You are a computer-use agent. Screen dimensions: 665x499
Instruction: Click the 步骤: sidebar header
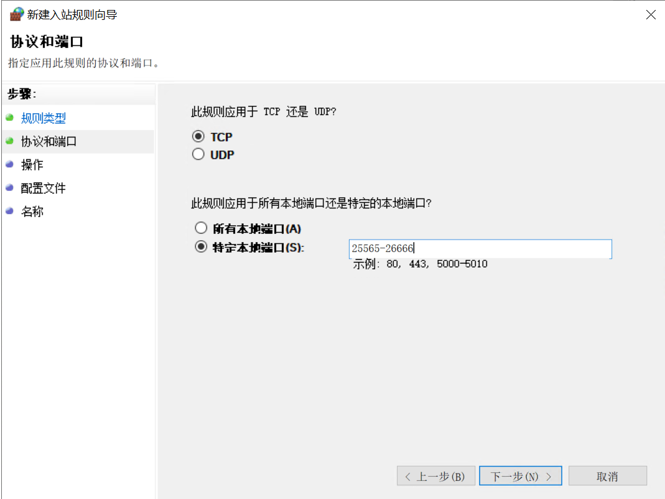(22, 94)
